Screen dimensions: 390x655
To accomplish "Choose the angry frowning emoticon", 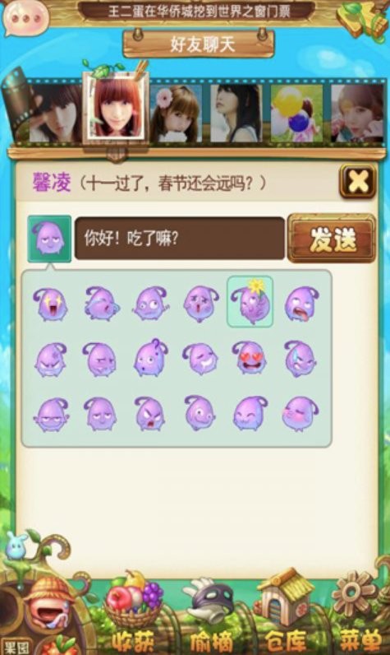I will pyautogui.click(x=150, y=414).
